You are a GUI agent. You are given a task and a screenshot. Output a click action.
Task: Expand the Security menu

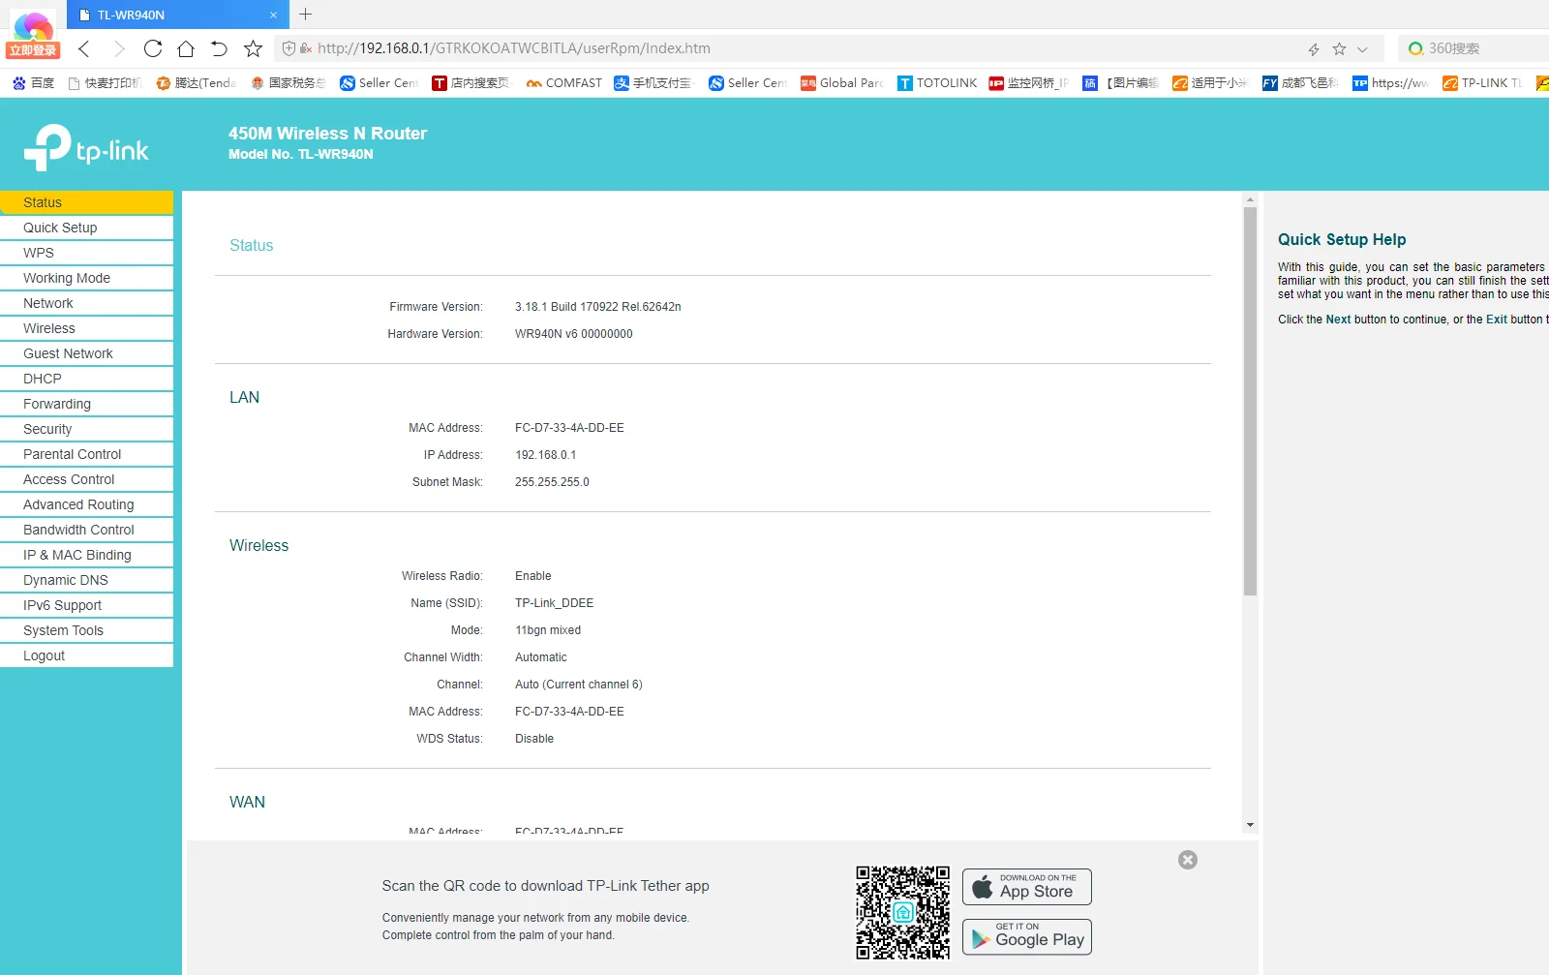tap(86, 429)
